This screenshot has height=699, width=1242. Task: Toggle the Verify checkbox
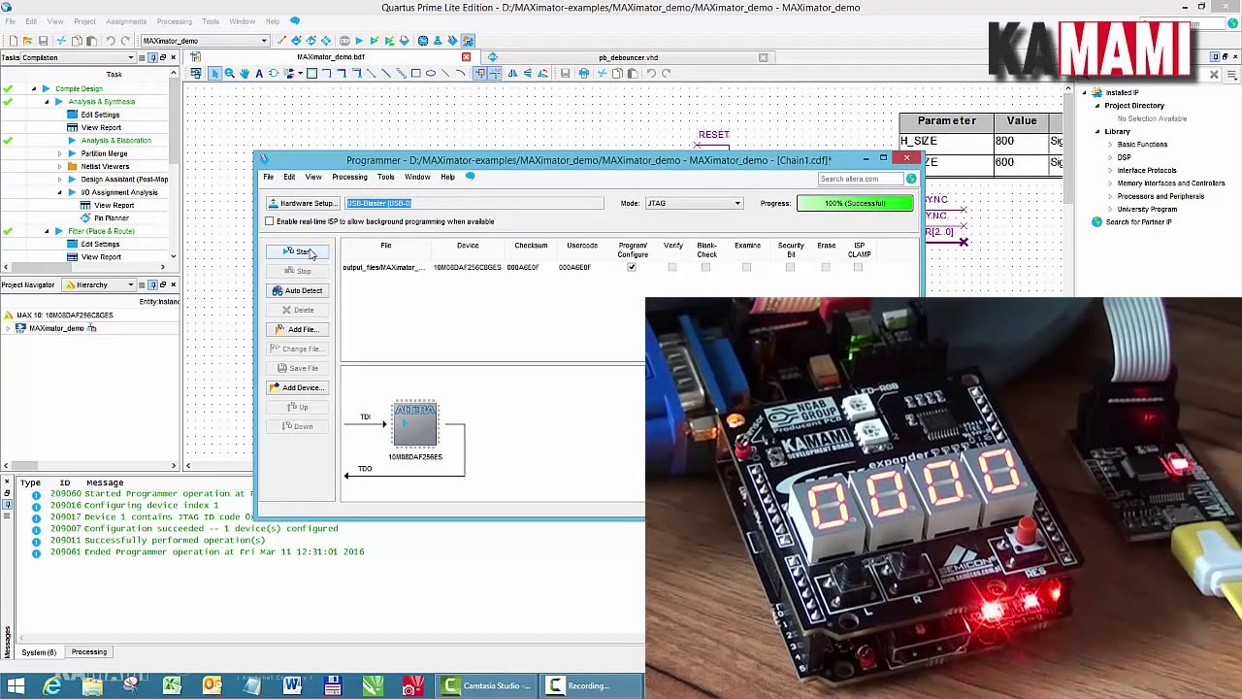pos(672,267)
